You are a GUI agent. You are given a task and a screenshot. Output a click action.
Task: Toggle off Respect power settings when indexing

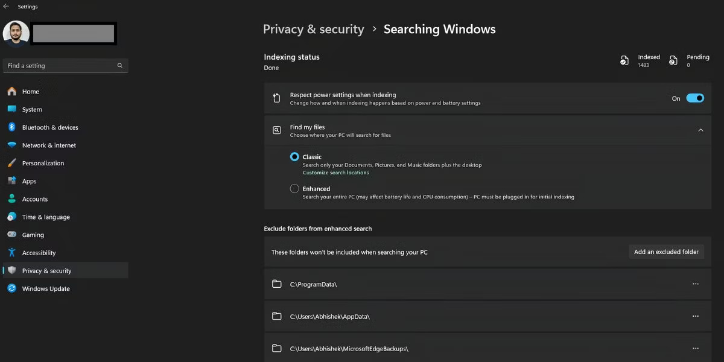(x=695, y=98)
